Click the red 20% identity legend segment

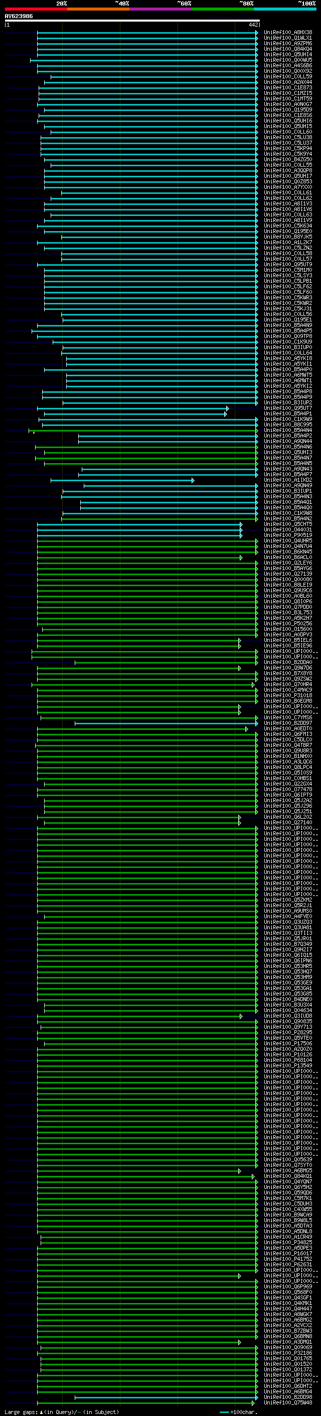[x=36, y=9]
